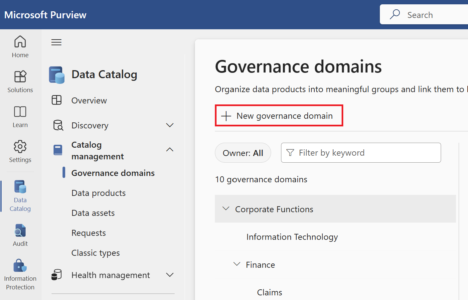Open Classic types menu item
468x300 pixels.
coord(95,253)
